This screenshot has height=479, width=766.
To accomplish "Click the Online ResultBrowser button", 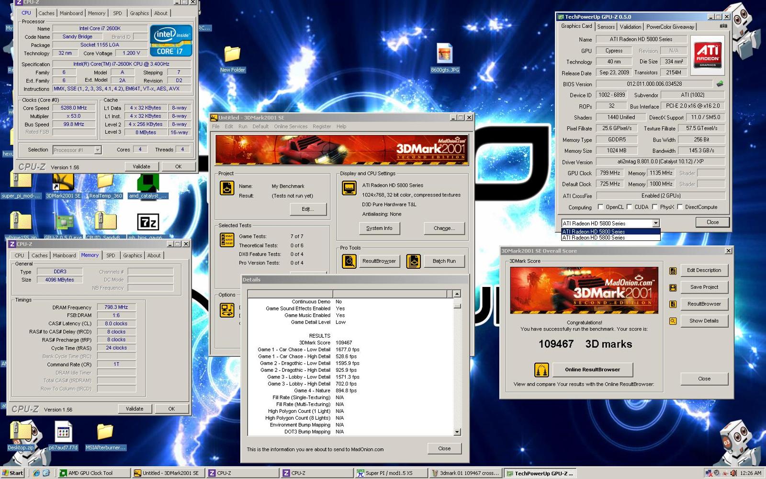I will pos(592,370).
